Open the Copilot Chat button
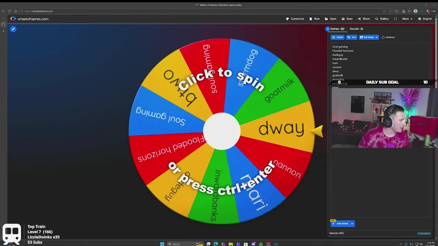 [x=431, y=11]
